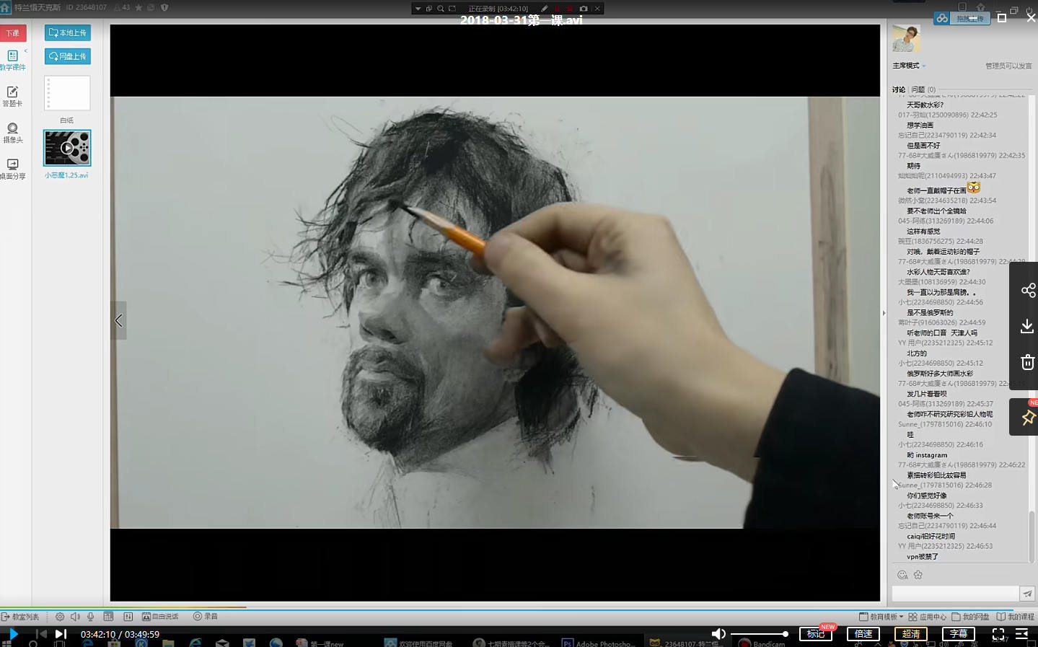This screenshot has width=1038, height=647.
Task: Start 桌面分享 desktop sharing
Action: click(x=12, y=169)
